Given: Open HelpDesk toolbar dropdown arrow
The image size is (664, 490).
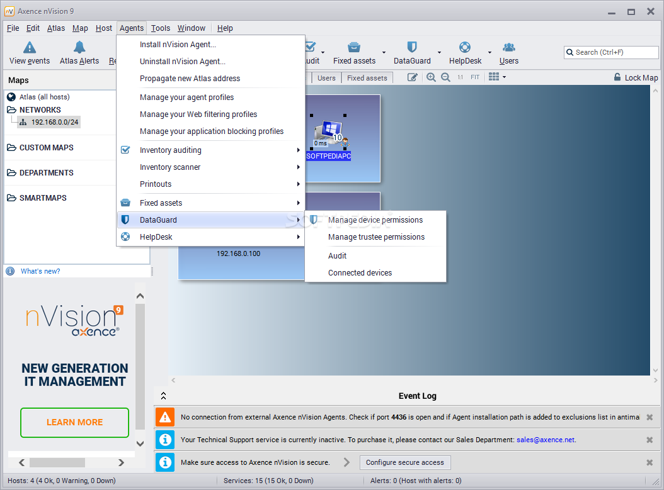Looking at the screenshot, I should [x=489, y=52].
